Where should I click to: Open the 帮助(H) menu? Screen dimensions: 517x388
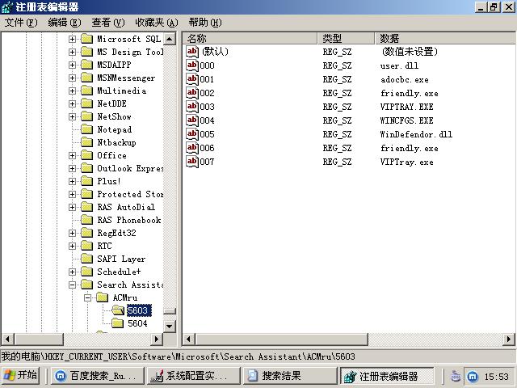point(205,23)
